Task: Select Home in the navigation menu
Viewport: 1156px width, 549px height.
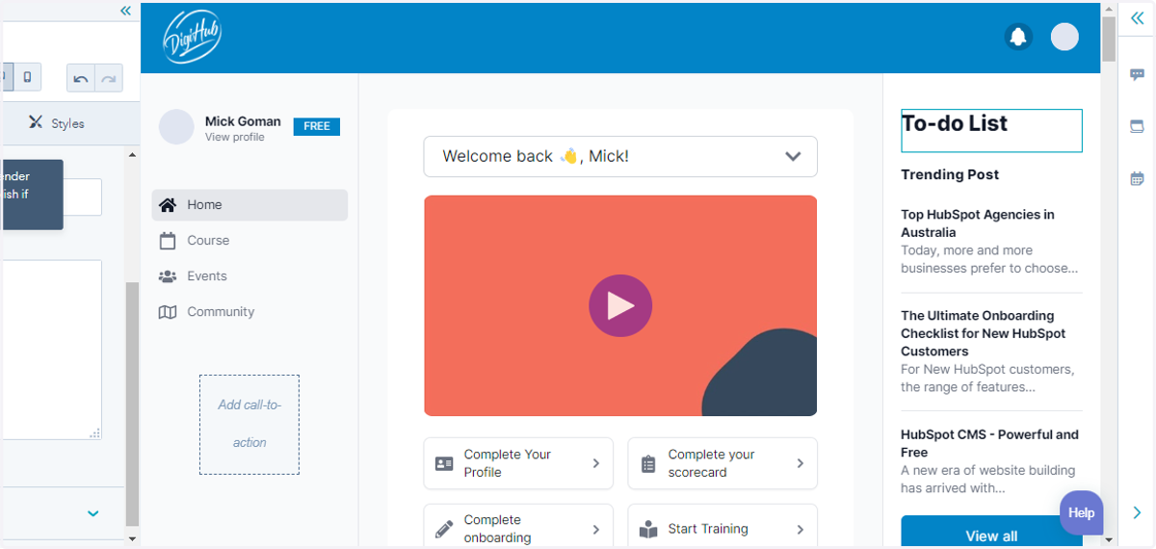Action: click(x=250, y=205)
